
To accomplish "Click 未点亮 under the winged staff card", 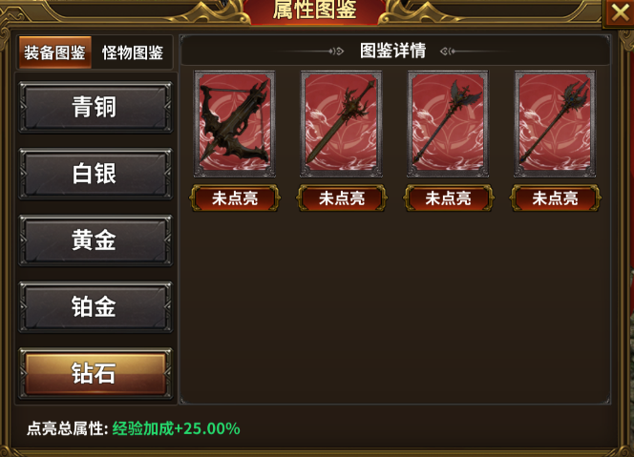I will coord(448,198).
